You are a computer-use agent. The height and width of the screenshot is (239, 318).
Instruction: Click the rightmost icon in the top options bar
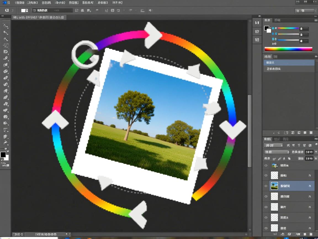150,11
